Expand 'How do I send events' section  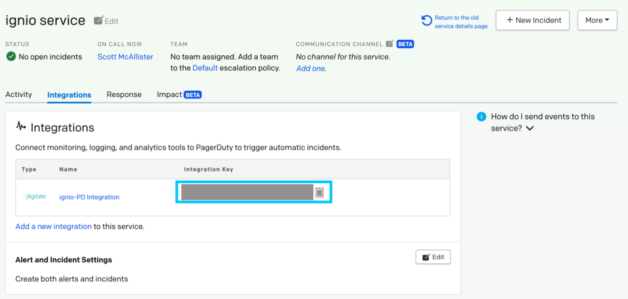click(x=530, y=129)
